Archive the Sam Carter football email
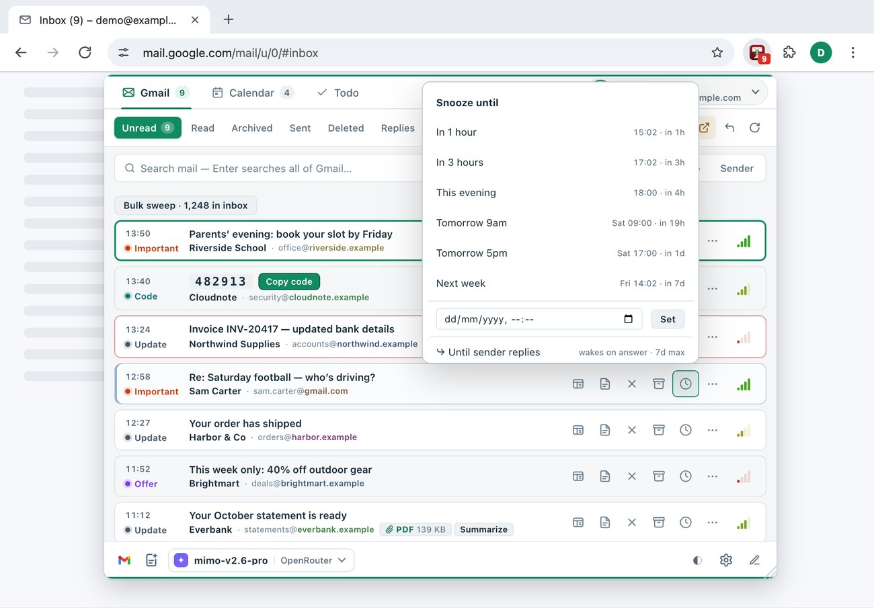The image size is (874, 608). pyautogui.click(x=659, y=384)
